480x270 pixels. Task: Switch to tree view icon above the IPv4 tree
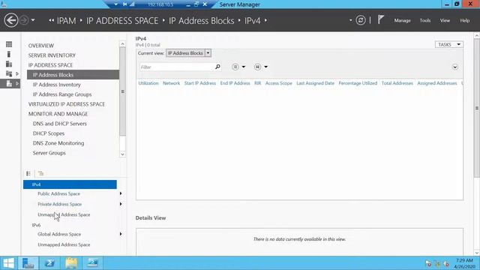(x=40, y=173)
